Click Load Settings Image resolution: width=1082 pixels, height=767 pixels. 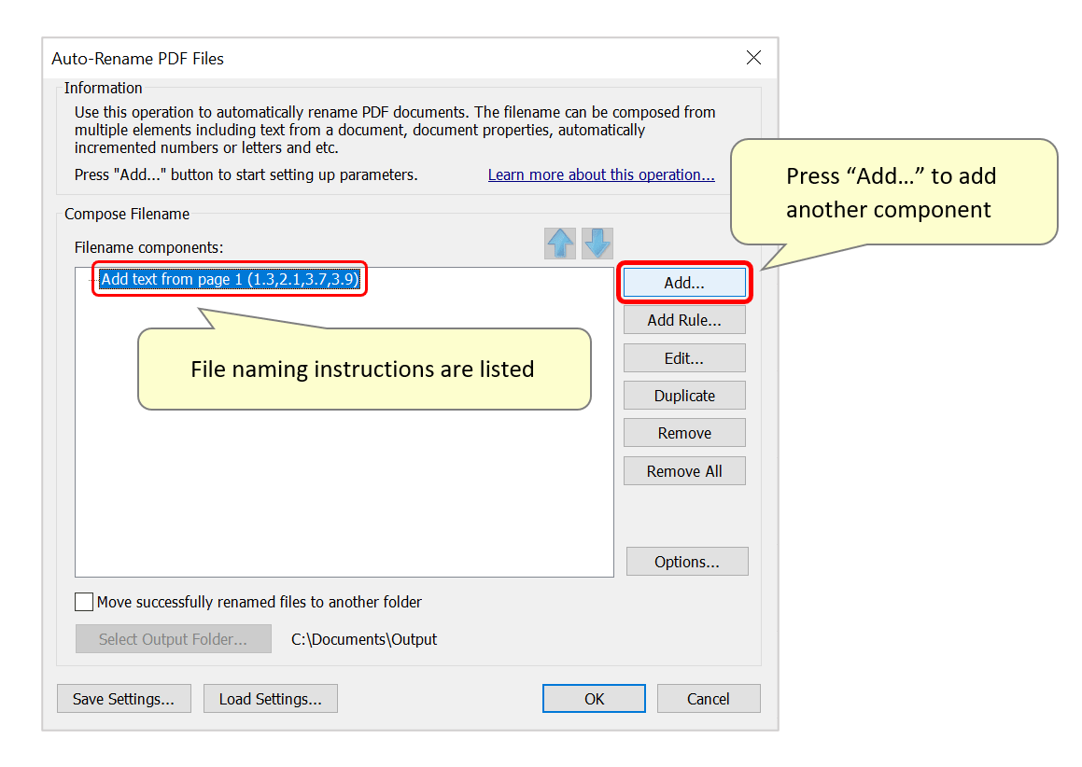(x=270, y=698)
